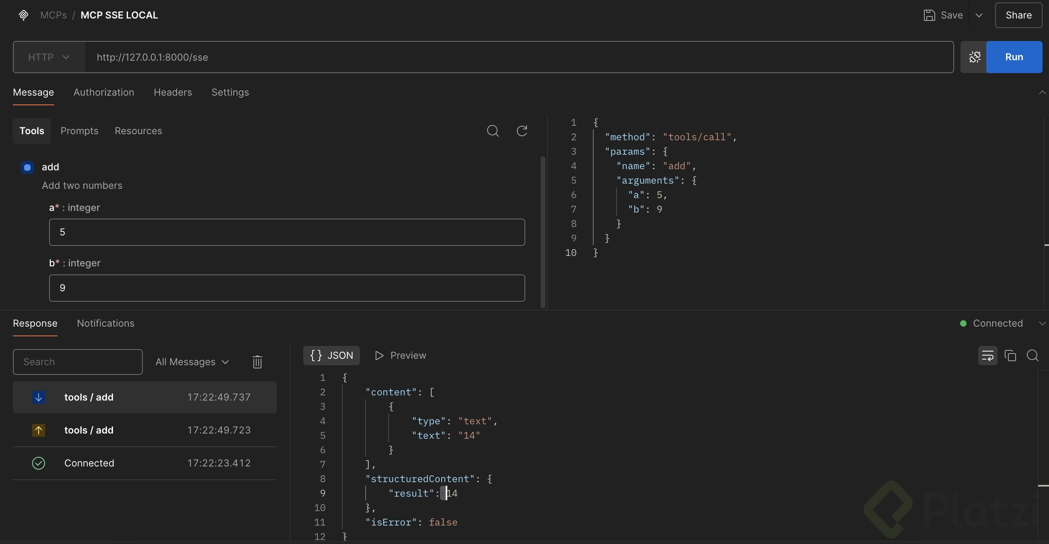This screenshot has width=1049, height=544.
Task: Select the JSON response view
Action: click(x=331, y=355)
